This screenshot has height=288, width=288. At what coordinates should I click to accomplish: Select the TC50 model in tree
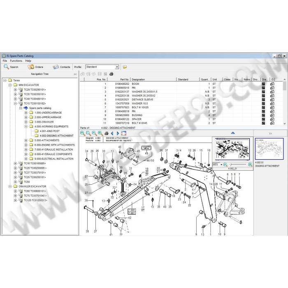tap(27, 182)
